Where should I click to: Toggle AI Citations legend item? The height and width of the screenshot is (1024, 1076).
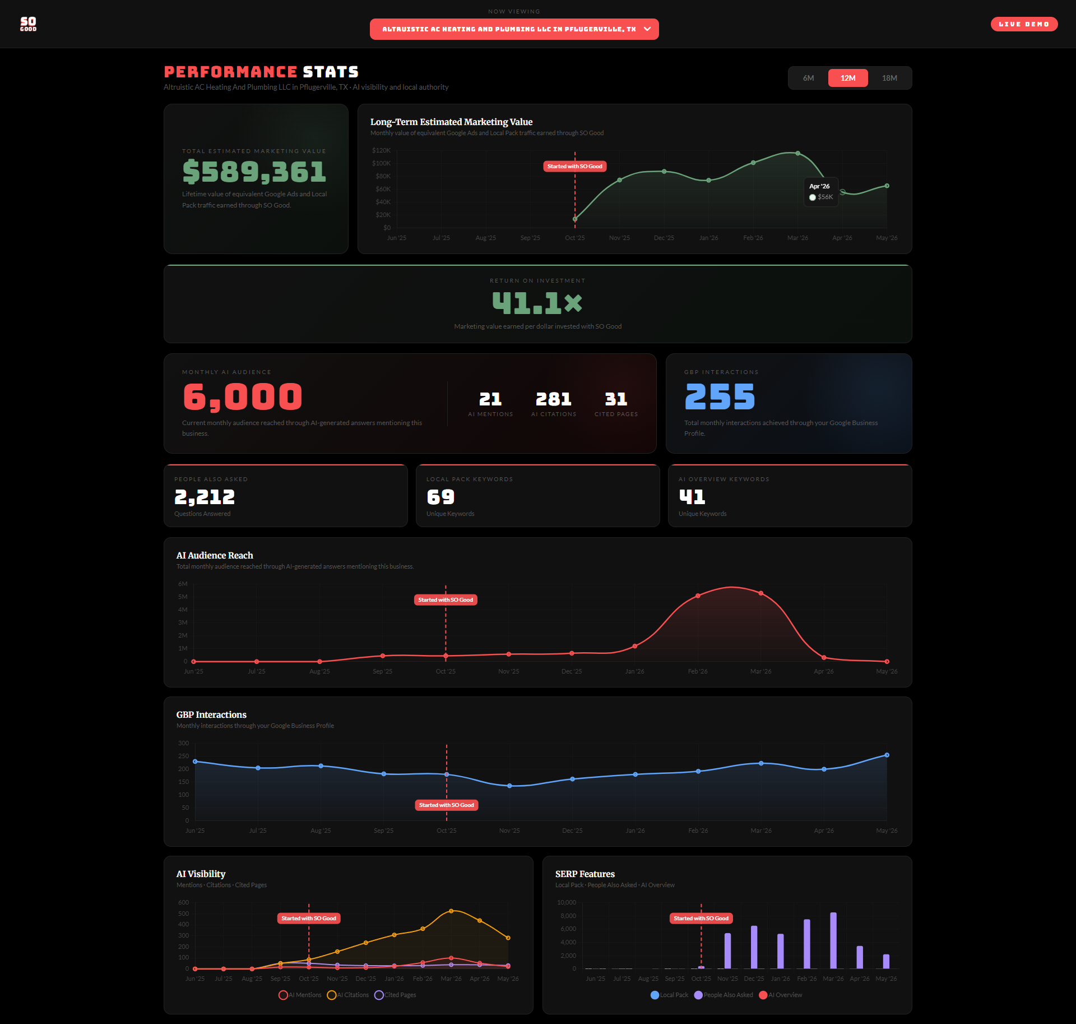tap(348, 995)
